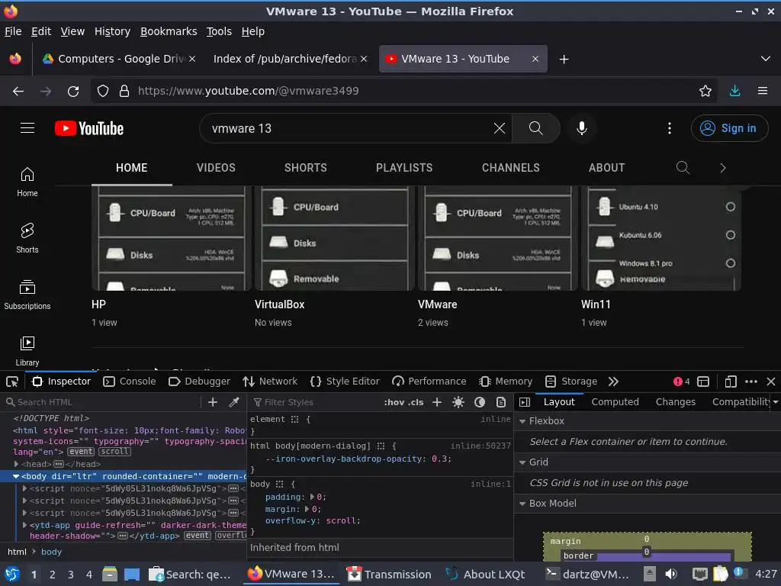Switch to Transmission in taskbar
This screenshot has height=586, width=781.
pyautogui.click(x=389, y=574)
